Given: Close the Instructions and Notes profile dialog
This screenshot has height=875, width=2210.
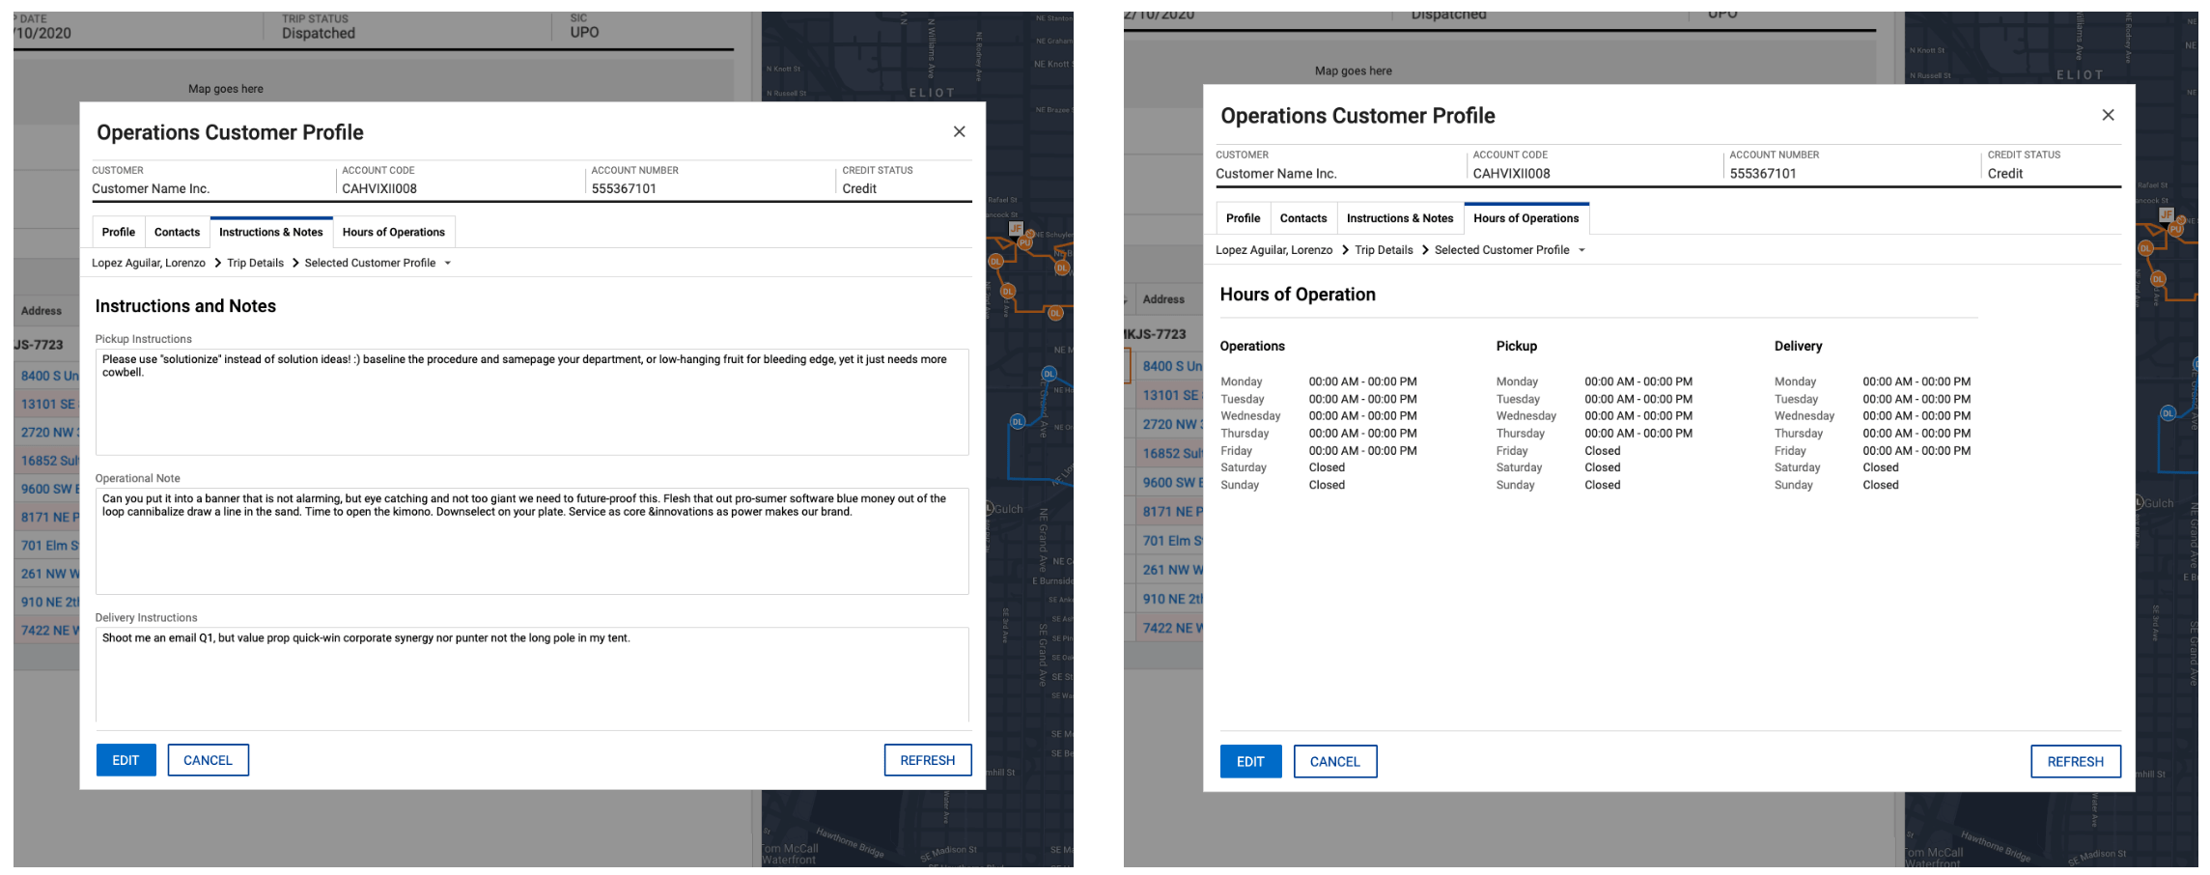Looking at the screenshot, I should [x=959, y=131].
